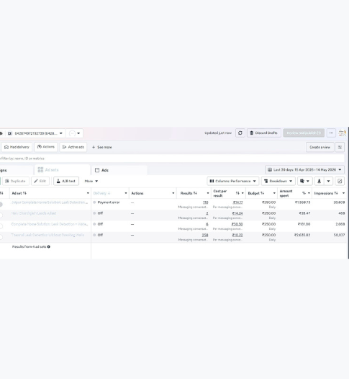
Task: Expand the date range Last 30 days dropdown
Action: [x=304, y=169]
